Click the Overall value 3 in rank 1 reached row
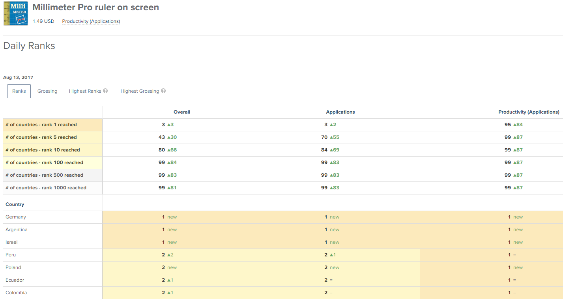The image size is (563, 299). (x=163, y=125)
